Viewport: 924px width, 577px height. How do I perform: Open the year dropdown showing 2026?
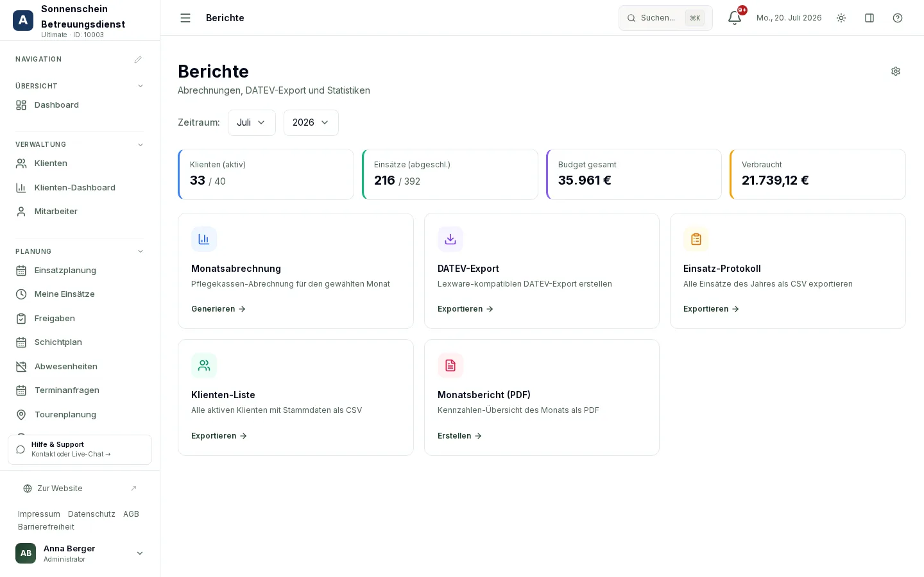(311, 122)
